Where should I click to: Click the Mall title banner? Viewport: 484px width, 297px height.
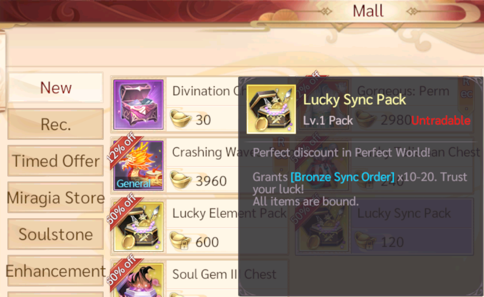pos(368,11)
